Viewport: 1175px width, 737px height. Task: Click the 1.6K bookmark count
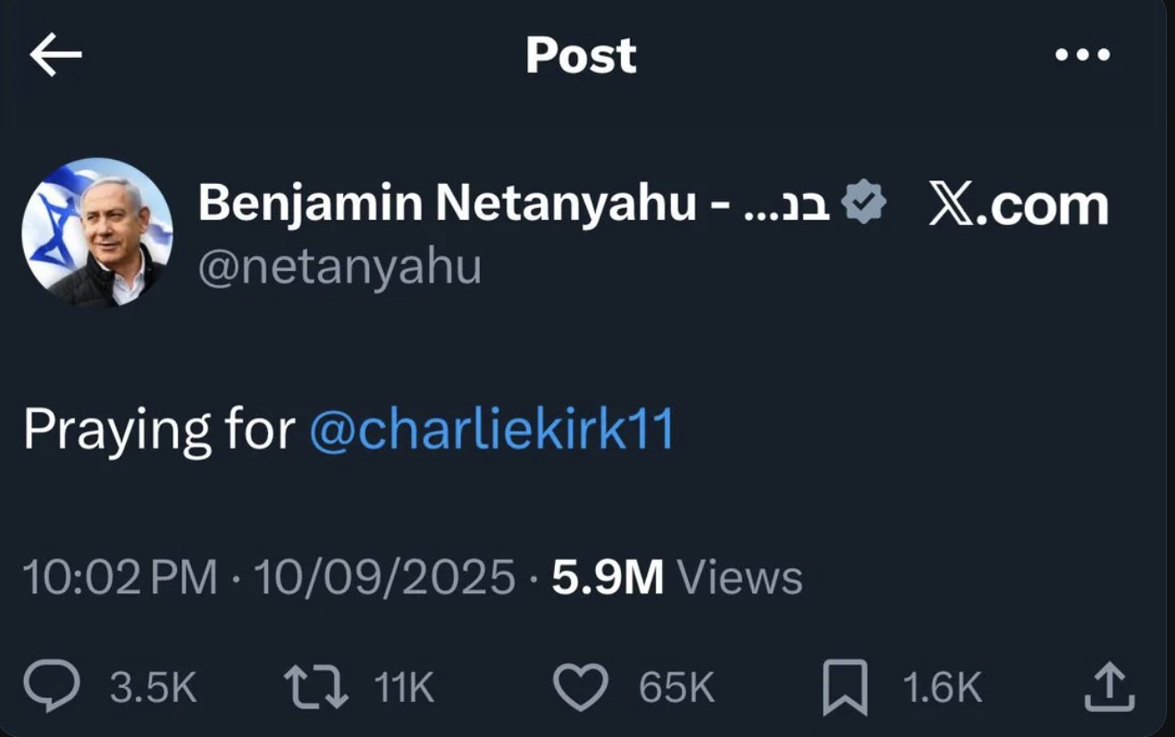941,688
